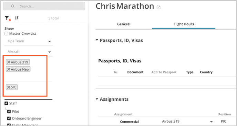Open the Aircraft dropdown

(29, 52)
